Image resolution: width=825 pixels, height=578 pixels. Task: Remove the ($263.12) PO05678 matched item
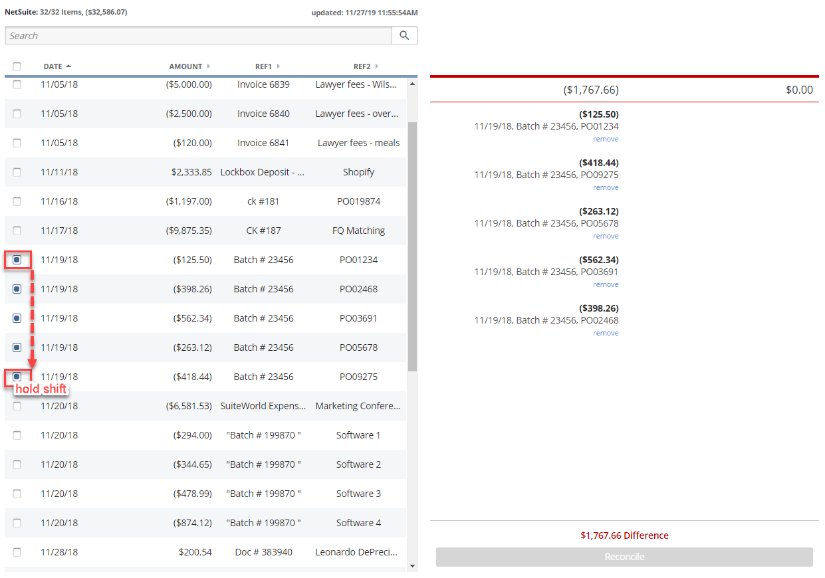pyautogui.click(x=606, y=236)
